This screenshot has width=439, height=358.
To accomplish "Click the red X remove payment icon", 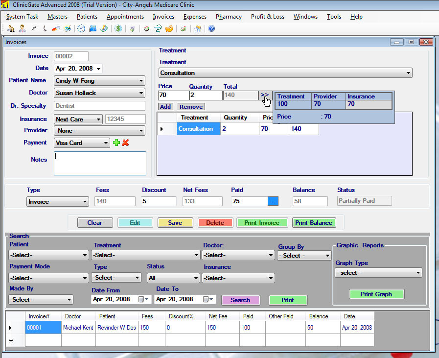I will (125, 143).
